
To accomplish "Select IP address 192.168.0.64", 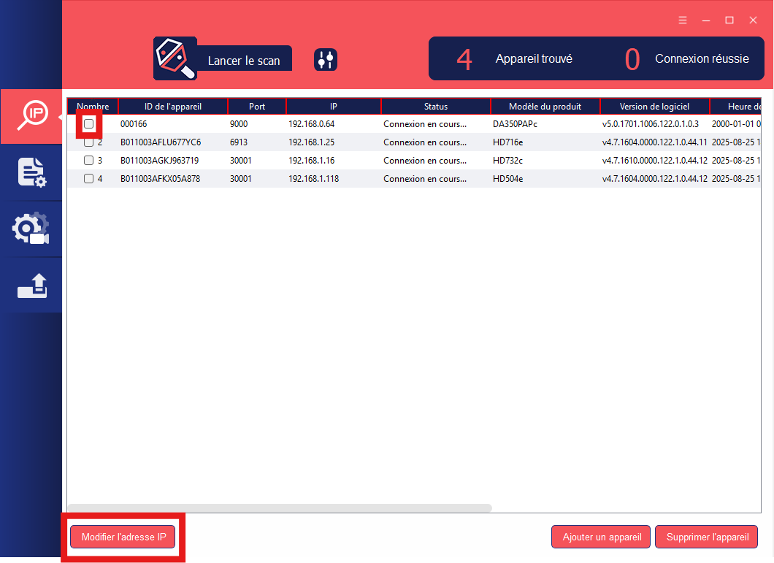I will pos(312,124).
